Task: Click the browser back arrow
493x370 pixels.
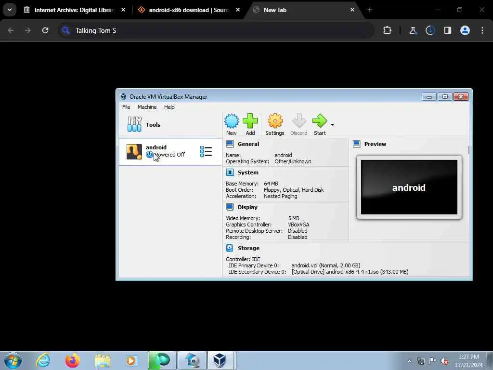Action: click(x=11, y=30)
